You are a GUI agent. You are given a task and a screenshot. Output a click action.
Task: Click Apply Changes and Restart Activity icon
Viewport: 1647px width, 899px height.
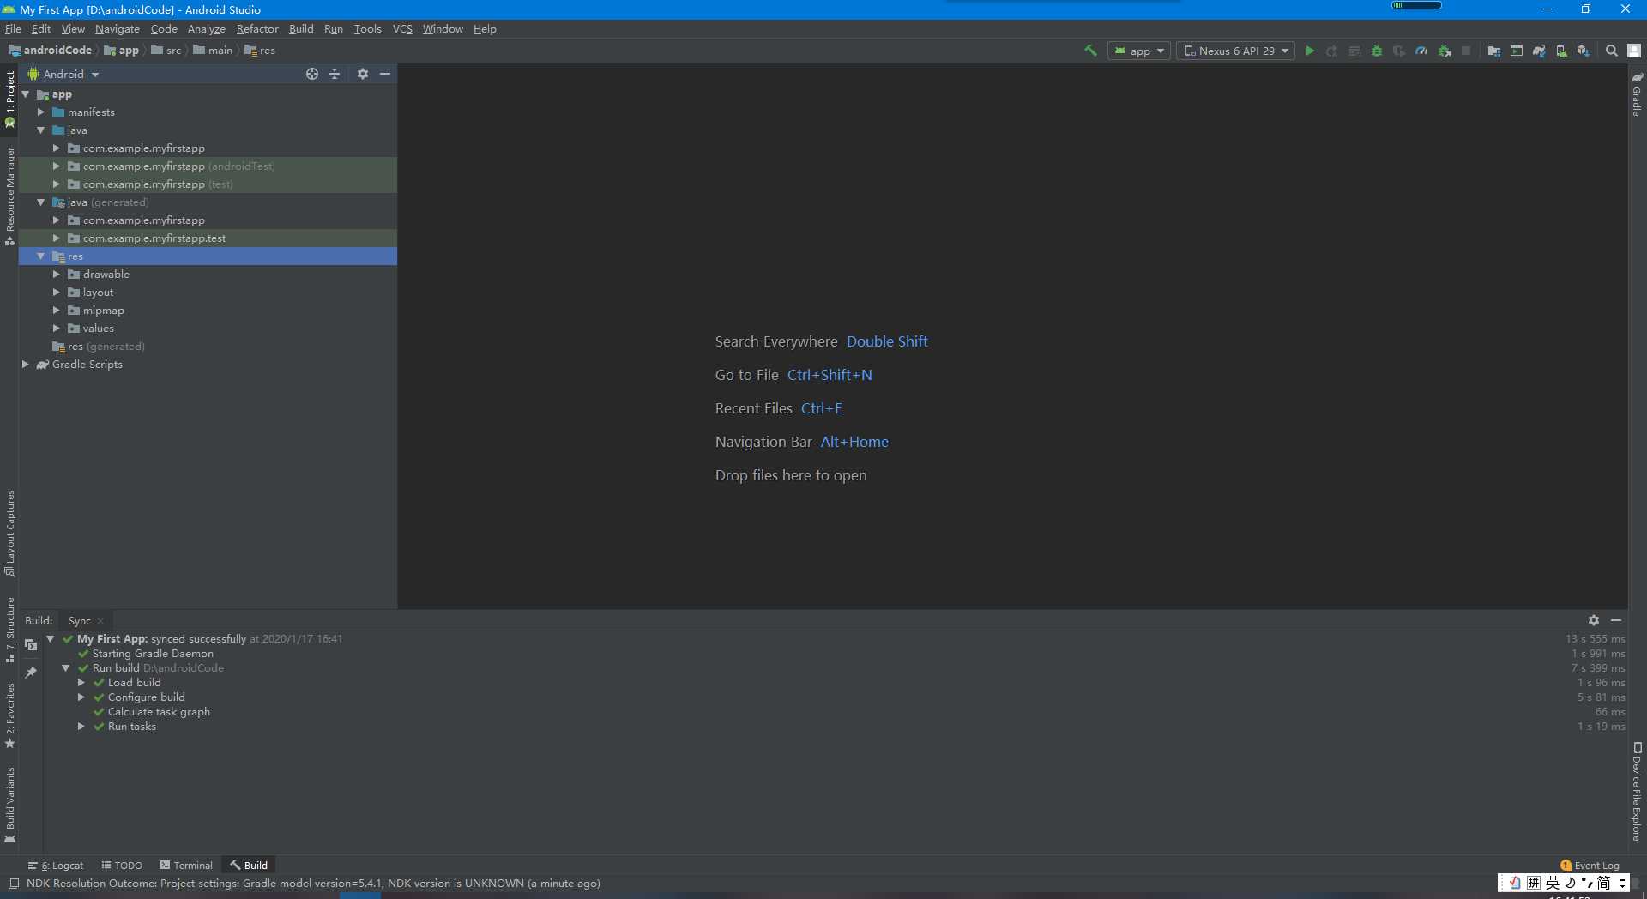1332,51
